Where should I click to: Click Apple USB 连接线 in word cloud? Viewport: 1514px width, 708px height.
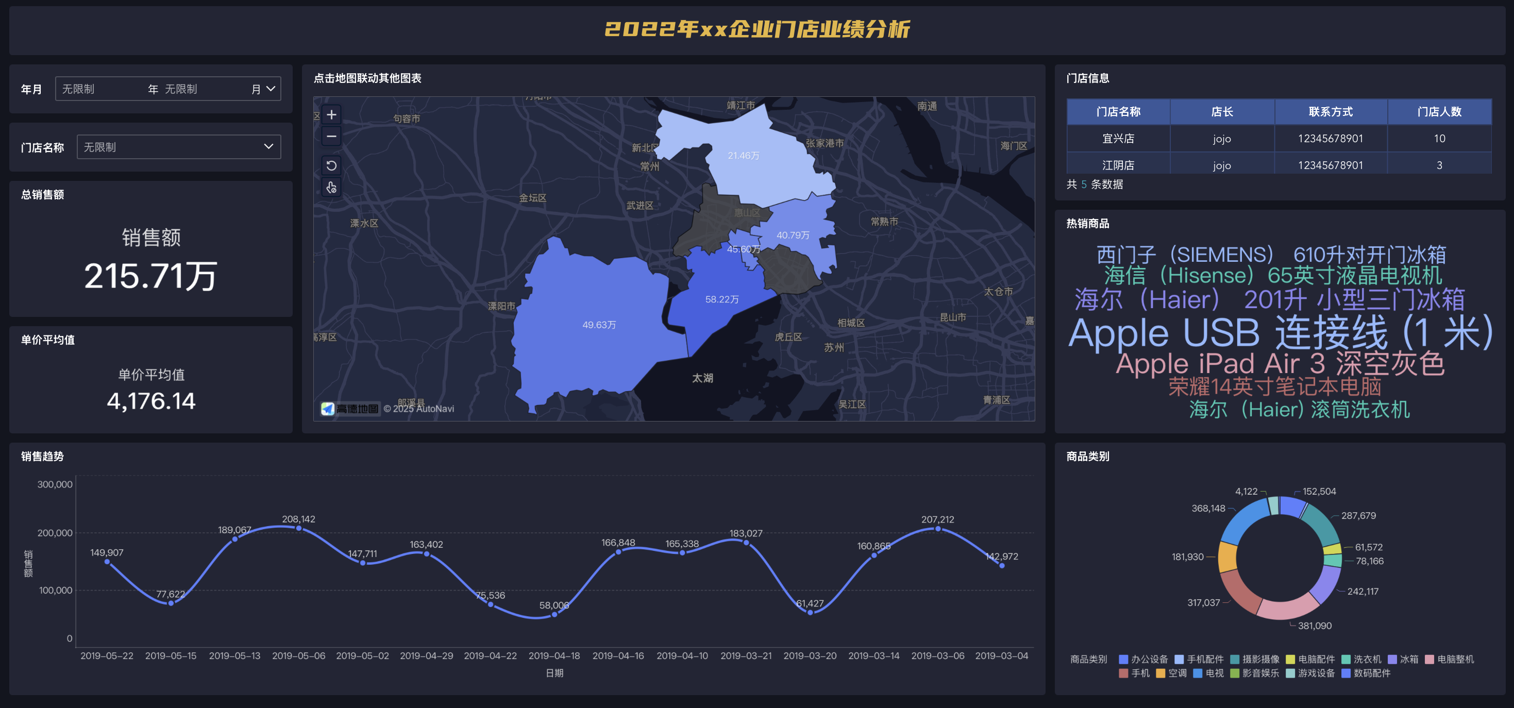point(1280,332)
